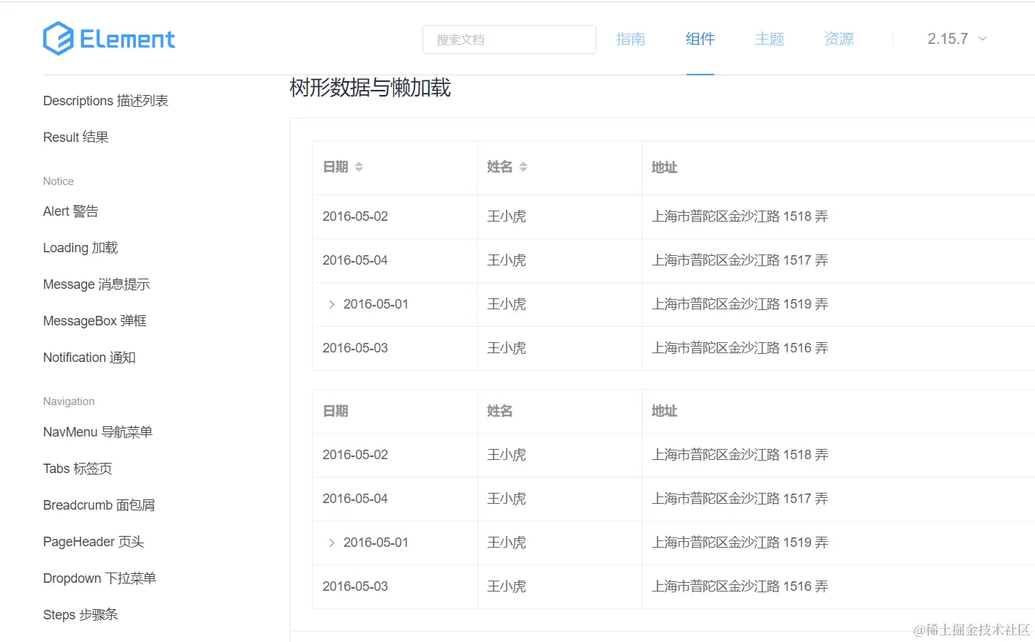Sort by 姓名 in the first table
1035x642 pixels.
[523, 167]
